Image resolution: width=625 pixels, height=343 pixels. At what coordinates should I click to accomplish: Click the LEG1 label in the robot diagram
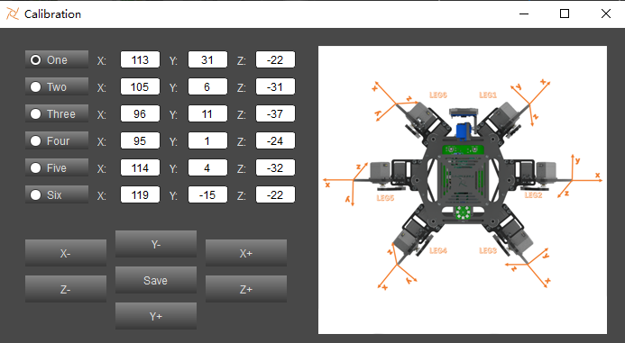click(488, 95)
